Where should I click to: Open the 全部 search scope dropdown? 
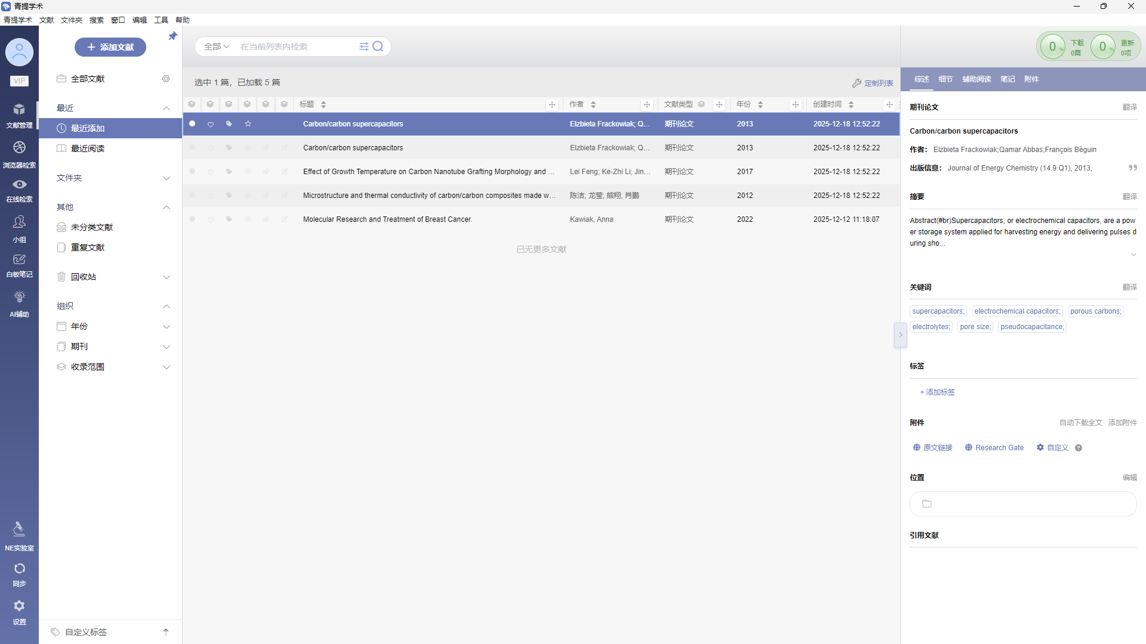pos(217,47)
